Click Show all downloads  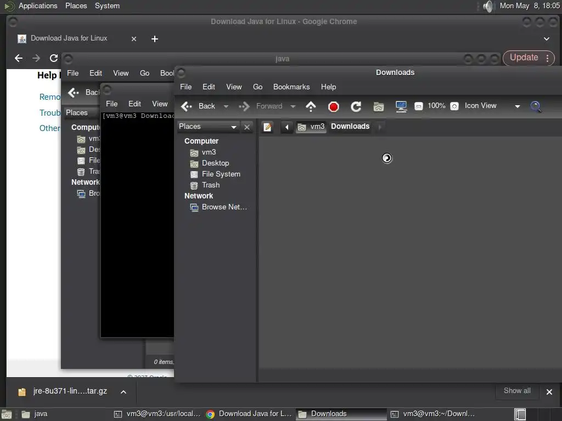pyautogui.click(x=517, y=391)
